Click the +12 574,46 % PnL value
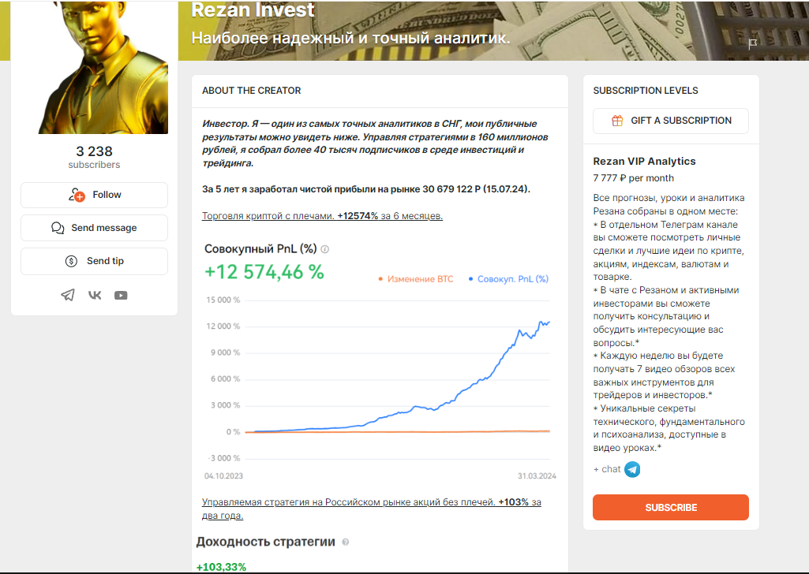Image resolution: width=809 pixels, height=574 pixels. (264, 272)
